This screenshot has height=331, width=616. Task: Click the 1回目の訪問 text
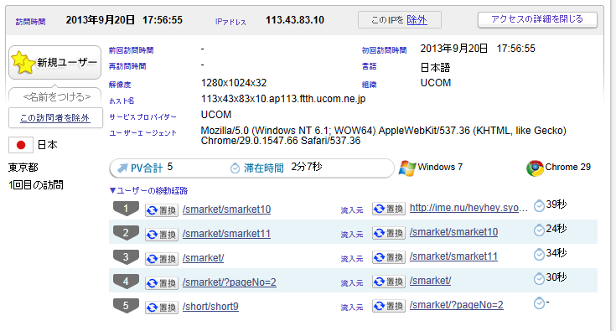36,185
